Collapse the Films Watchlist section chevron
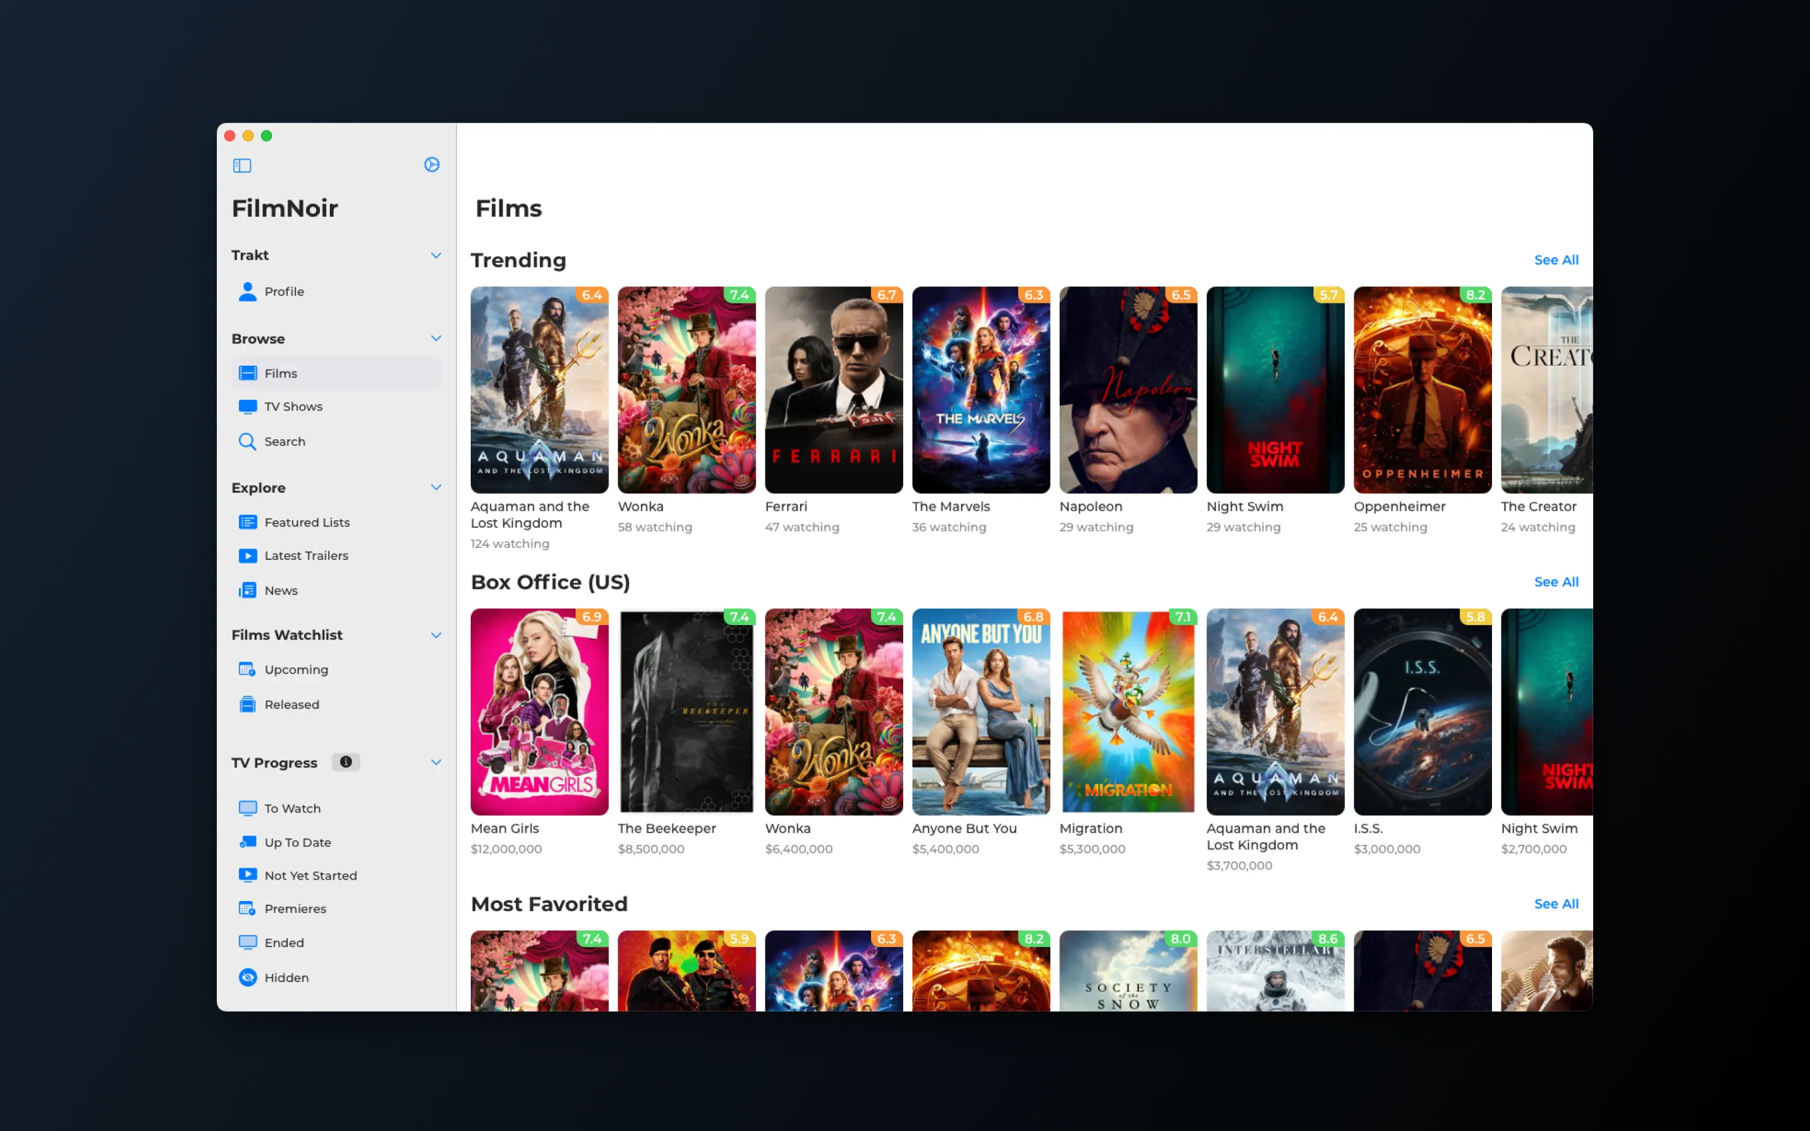 click(436, 635)
